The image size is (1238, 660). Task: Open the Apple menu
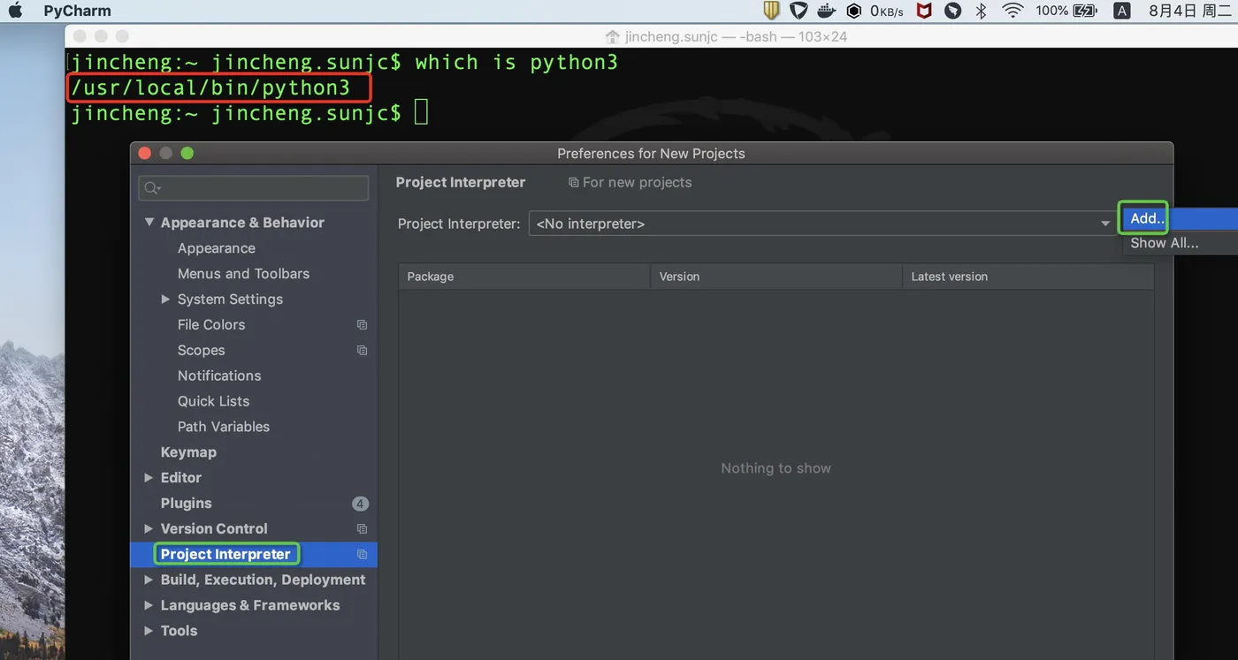point(16,11)
